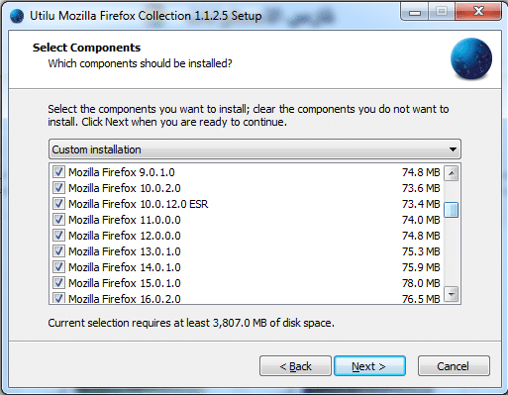Viewport: 508px width, 395px height.
Task: Continue setup with the Next button
Action: [369, 366]
